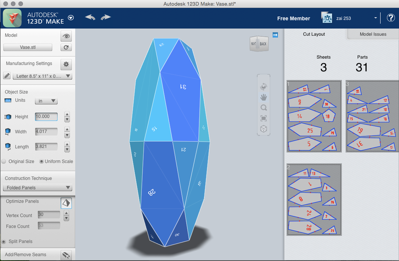Click the Width dimension icon

8,132
